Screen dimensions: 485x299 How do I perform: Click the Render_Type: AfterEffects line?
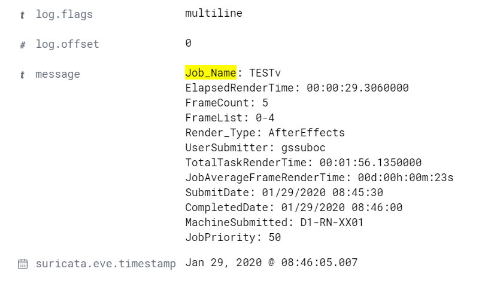click(265, 133)
